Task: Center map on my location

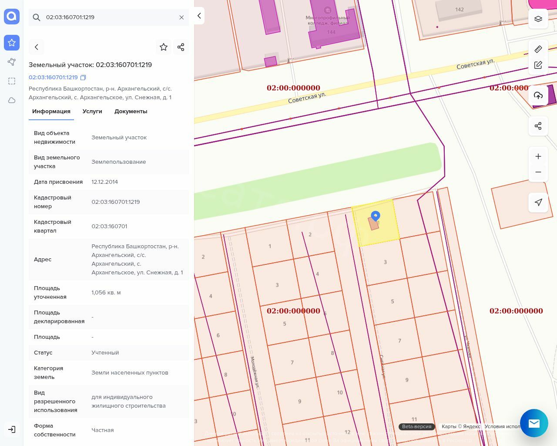Action: (x=538, y=203)
